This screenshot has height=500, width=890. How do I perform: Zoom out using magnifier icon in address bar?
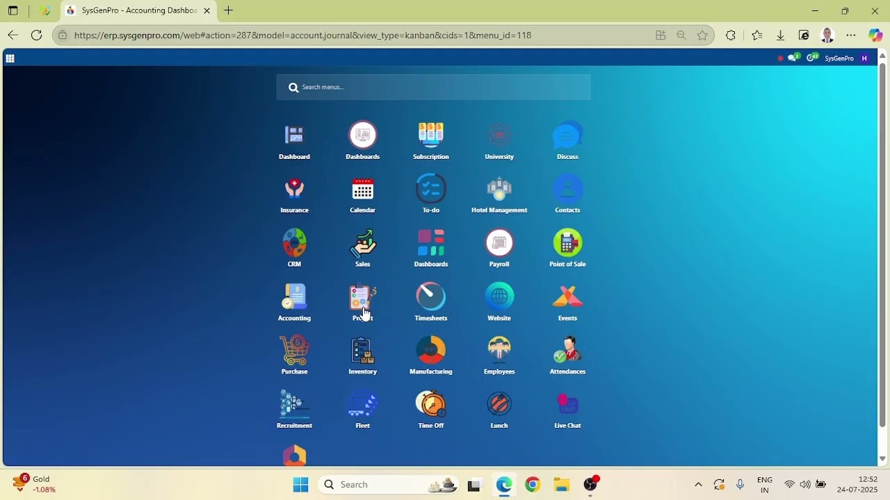tap(681, 35)
